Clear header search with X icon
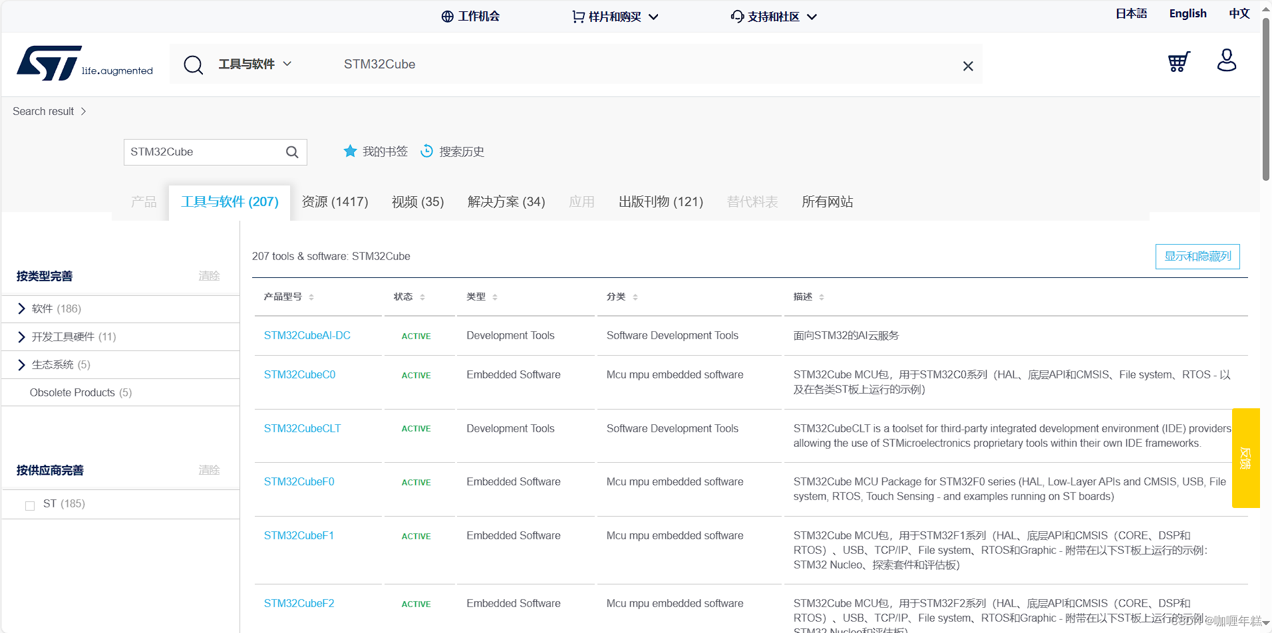 (968, 66)
